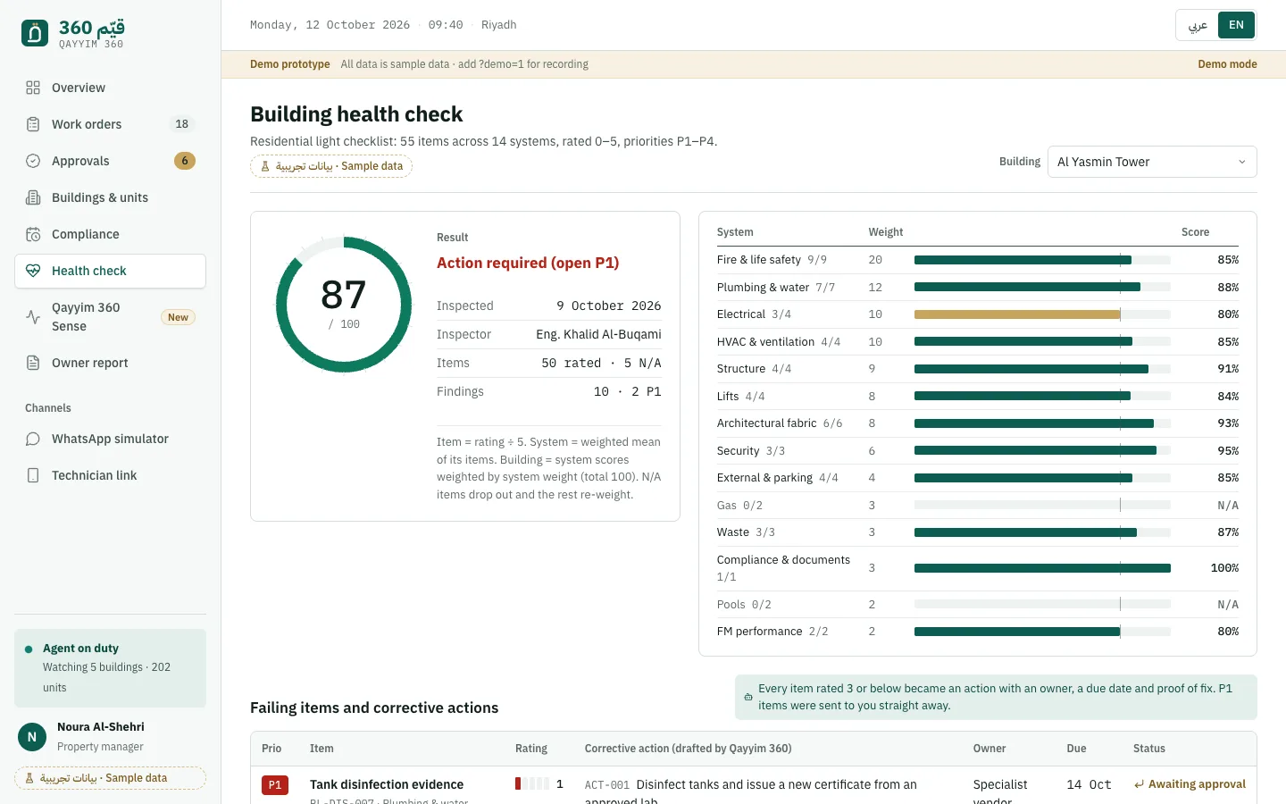Click the WhatsApp simulator chat icon
Screen dimensions: 1286x804
[33, 439]
